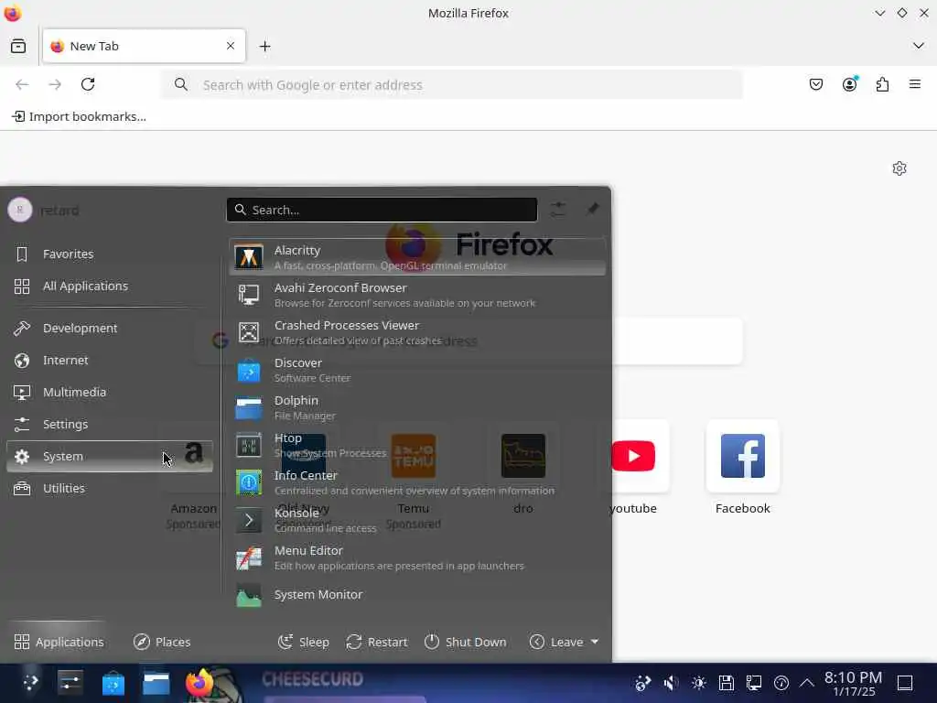Click Show Desktop button in taskbar

pos(905,683)
